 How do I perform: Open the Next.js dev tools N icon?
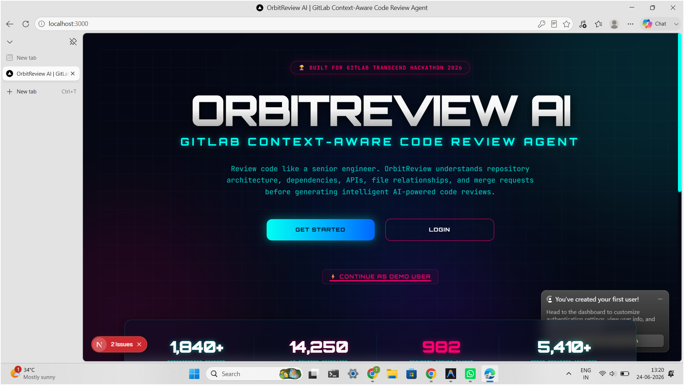pyautogui.click(x=100, y=345)
